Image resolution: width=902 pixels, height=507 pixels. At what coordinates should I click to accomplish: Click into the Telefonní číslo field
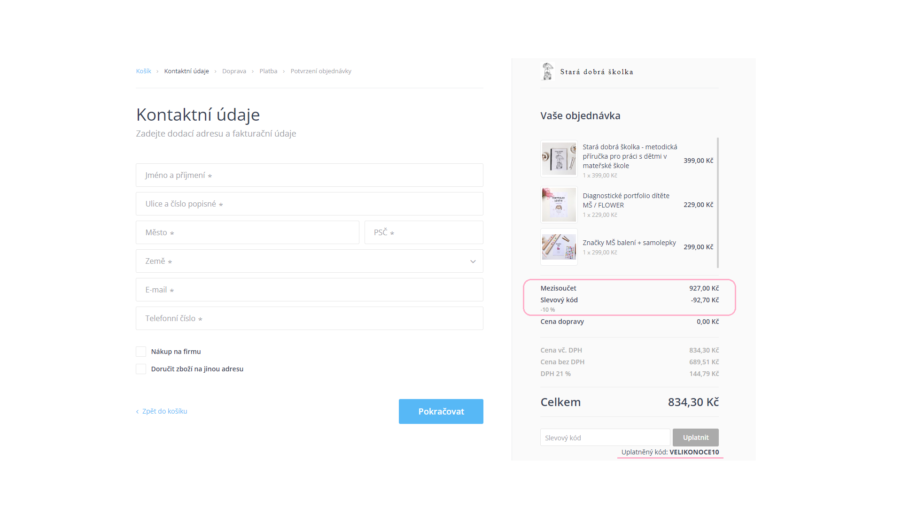309,318
